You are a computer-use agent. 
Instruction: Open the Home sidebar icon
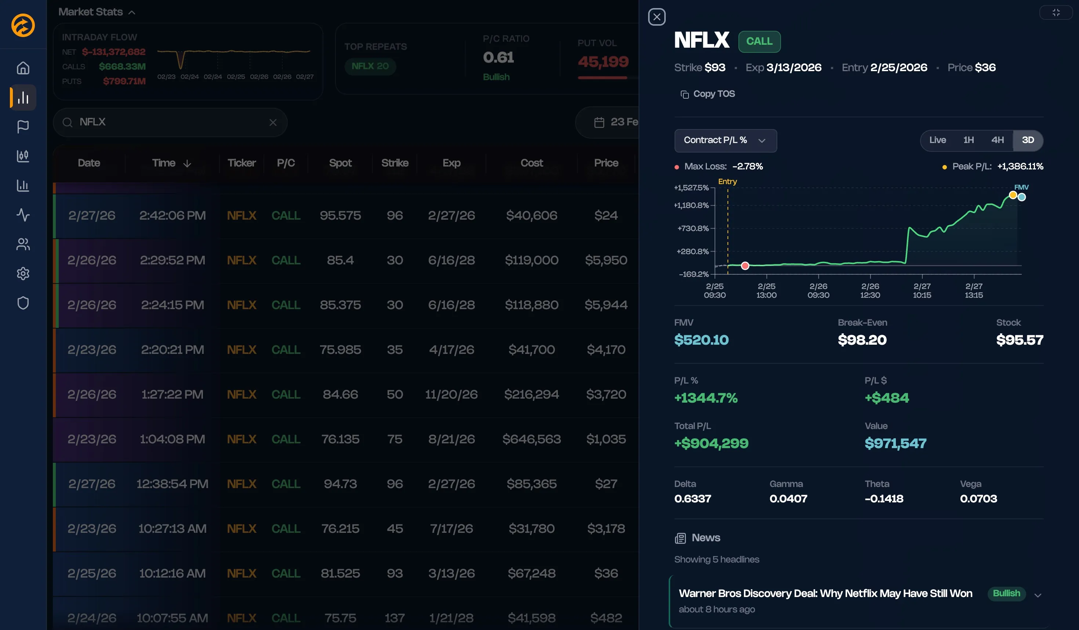[x=22, y=67]
